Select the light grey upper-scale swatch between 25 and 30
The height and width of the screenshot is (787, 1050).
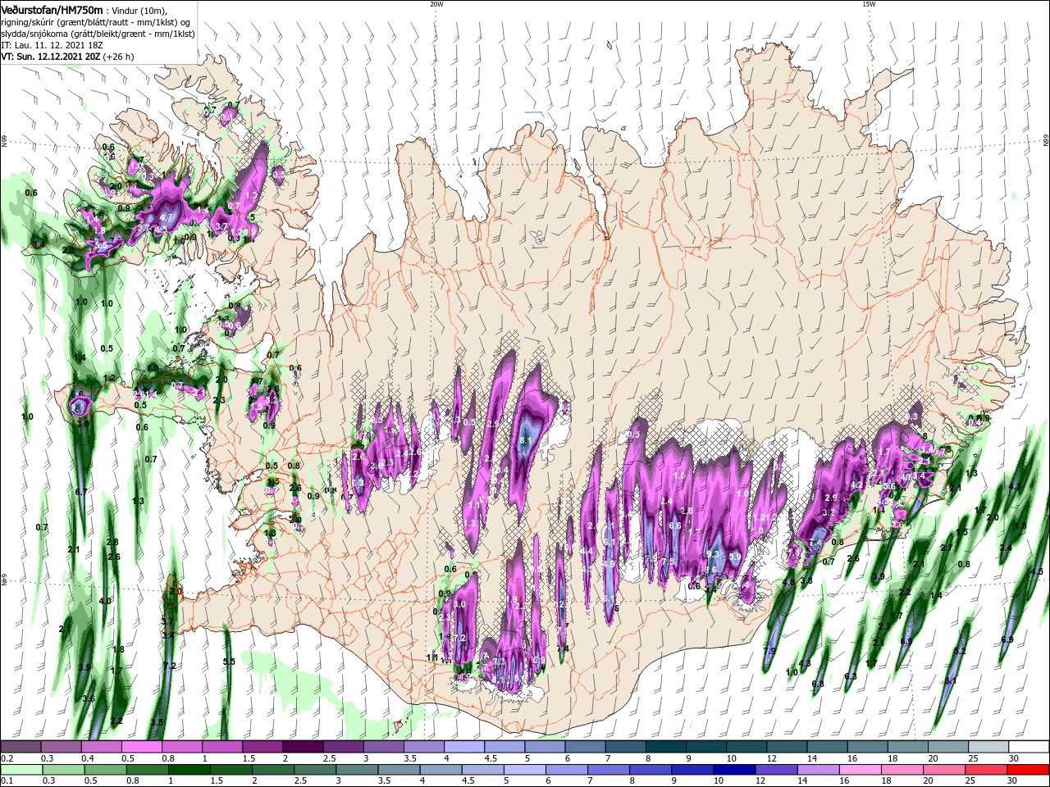pyautogui.click(x=987, y=747)
